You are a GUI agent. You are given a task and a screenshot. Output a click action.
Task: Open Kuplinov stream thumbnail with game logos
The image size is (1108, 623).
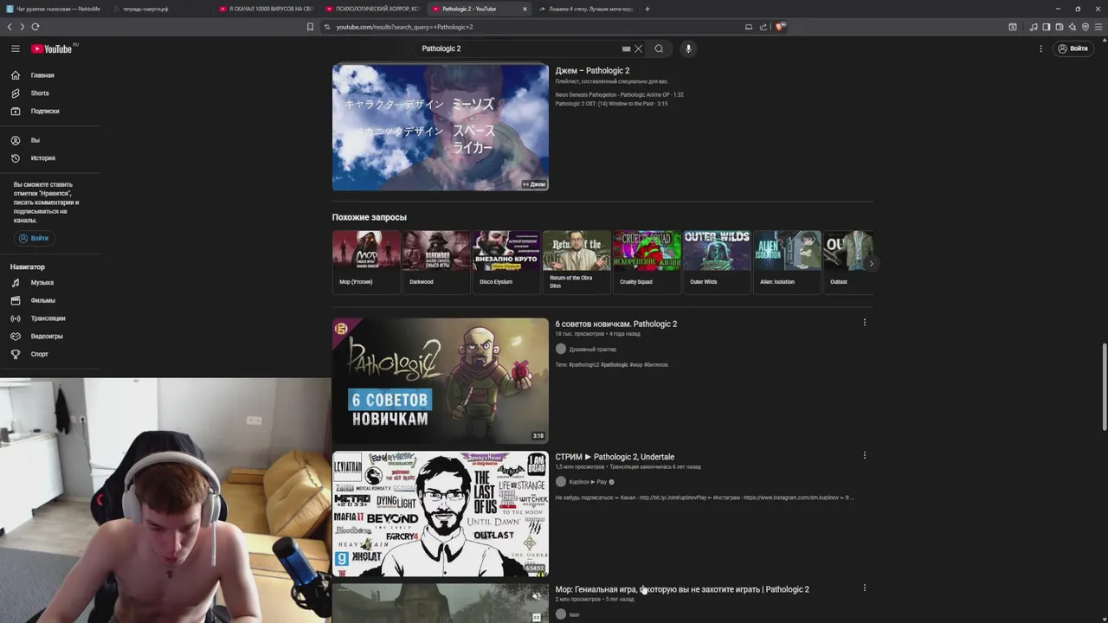[x=441, y=514]
